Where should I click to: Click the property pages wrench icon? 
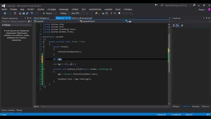(182, 25)
